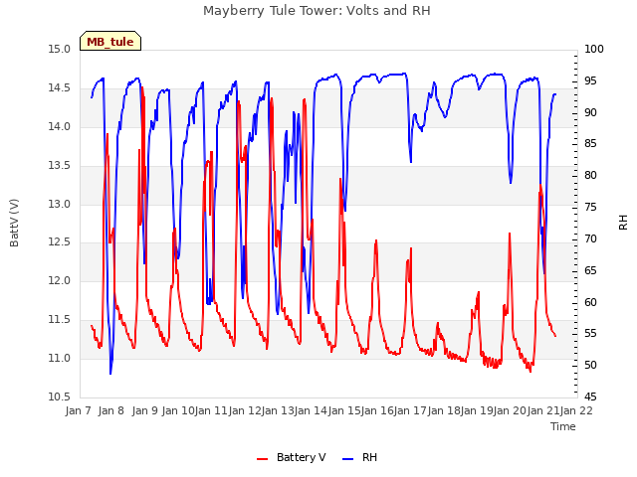Click the 11.0 voltage tick label
637x477 pixels.
59,358
